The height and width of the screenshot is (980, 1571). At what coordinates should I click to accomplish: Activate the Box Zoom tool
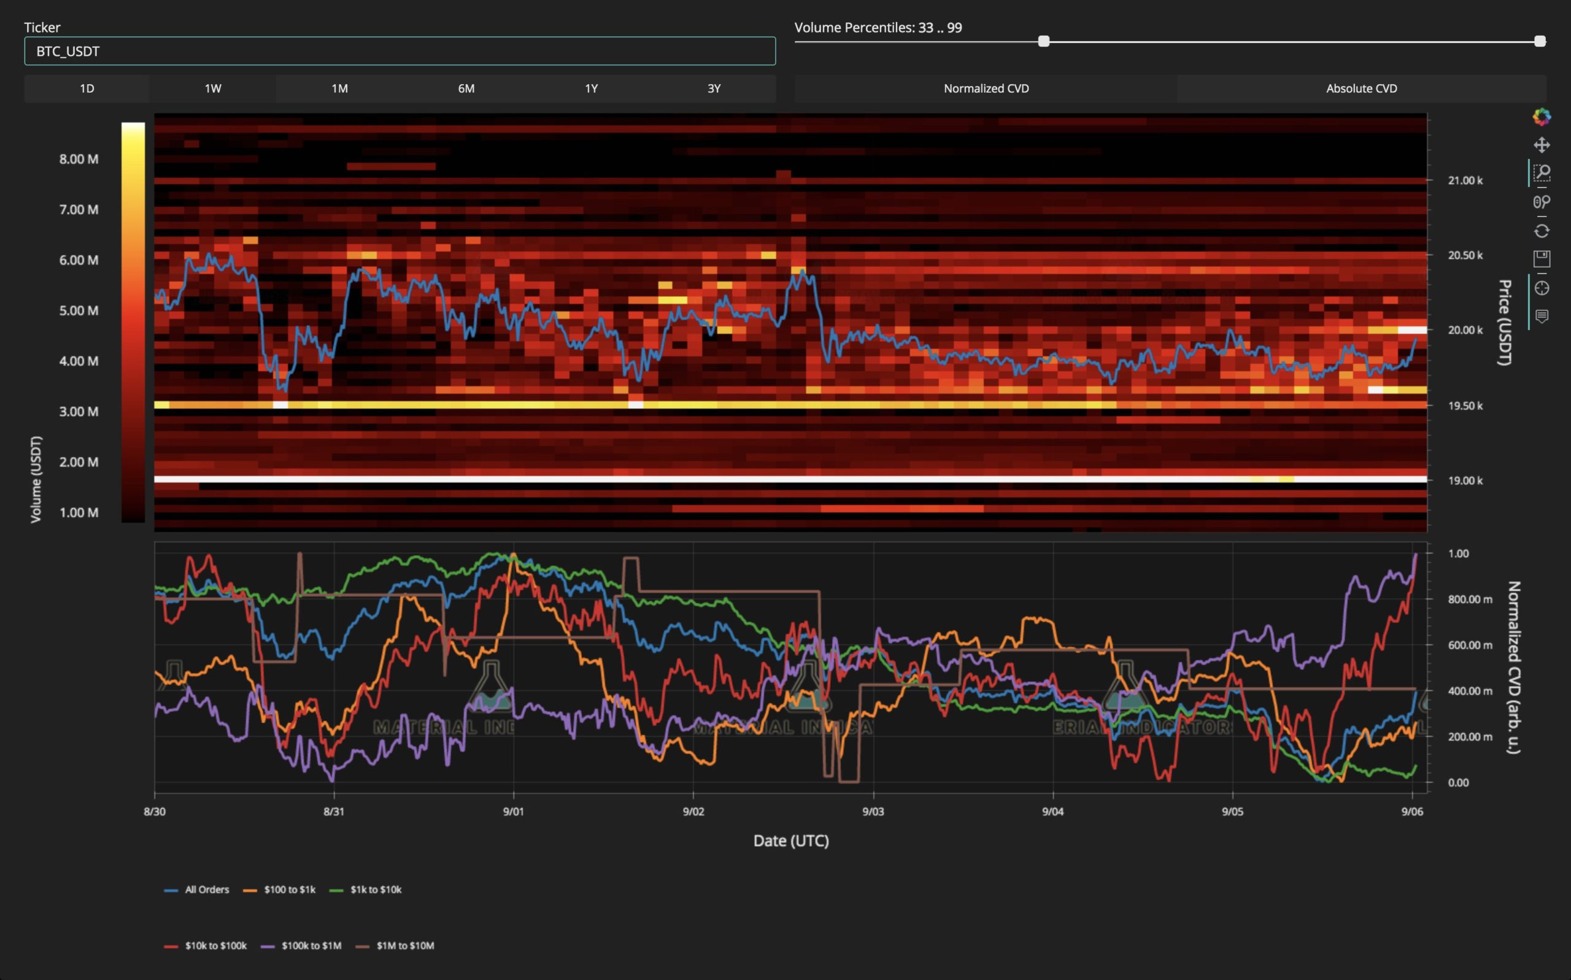[x=1542, y=173]
